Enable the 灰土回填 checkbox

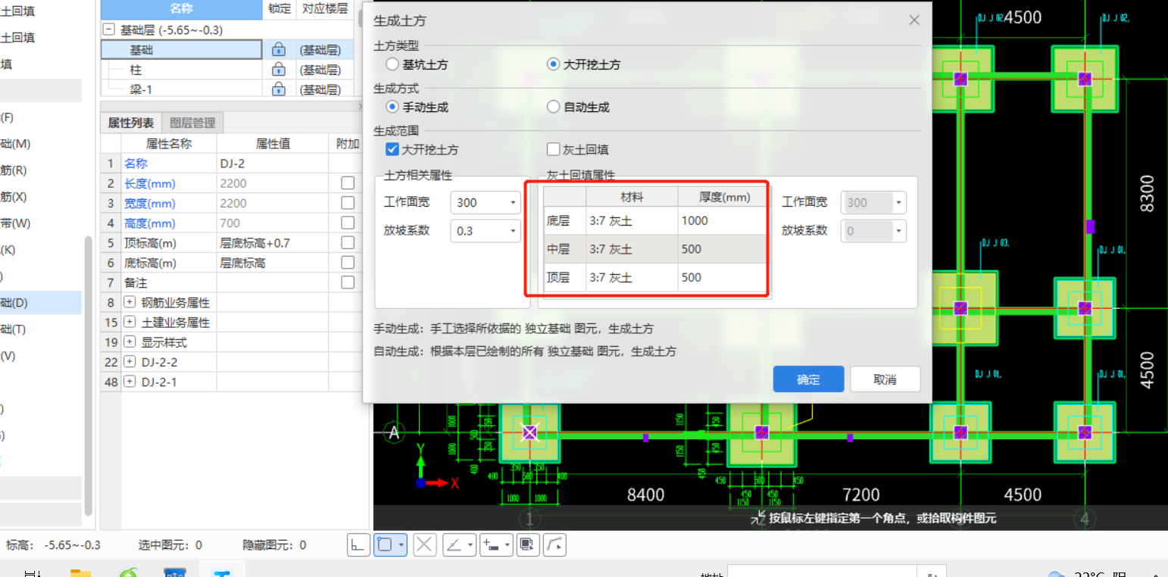[553, 149]
